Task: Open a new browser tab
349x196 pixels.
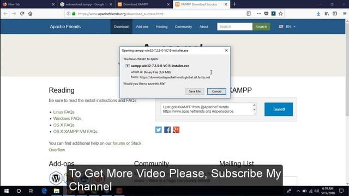Action: [234, 4]
